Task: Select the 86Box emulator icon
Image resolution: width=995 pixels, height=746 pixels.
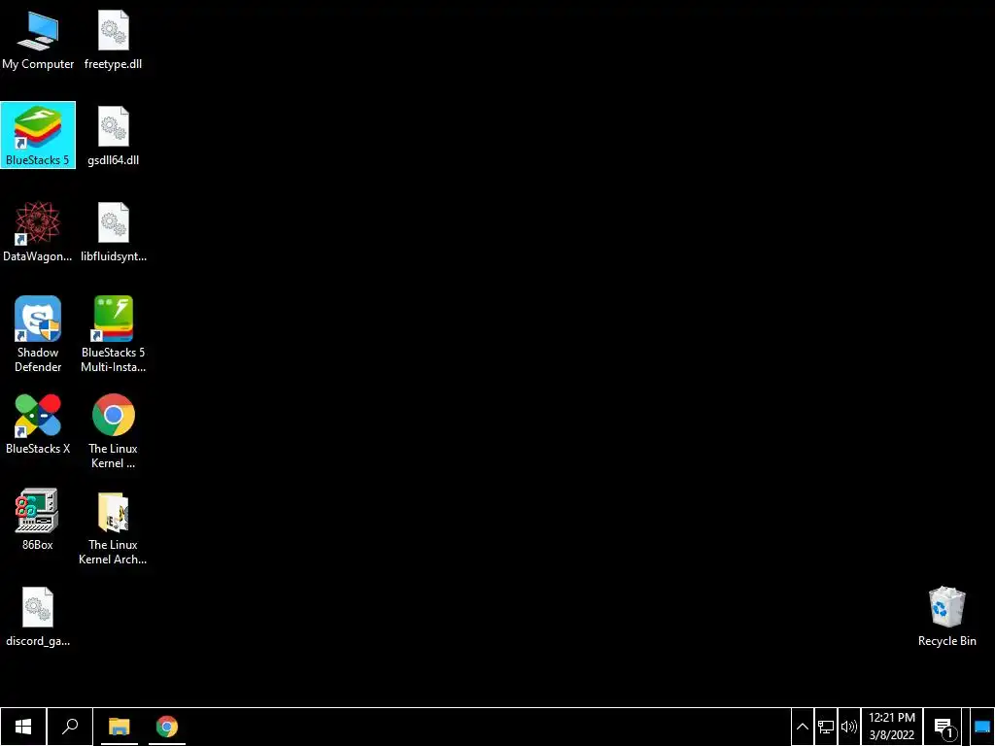Action: pos(38,520)
